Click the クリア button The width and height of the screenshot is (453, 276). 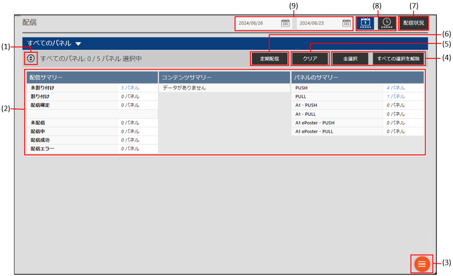coord(310,58)
